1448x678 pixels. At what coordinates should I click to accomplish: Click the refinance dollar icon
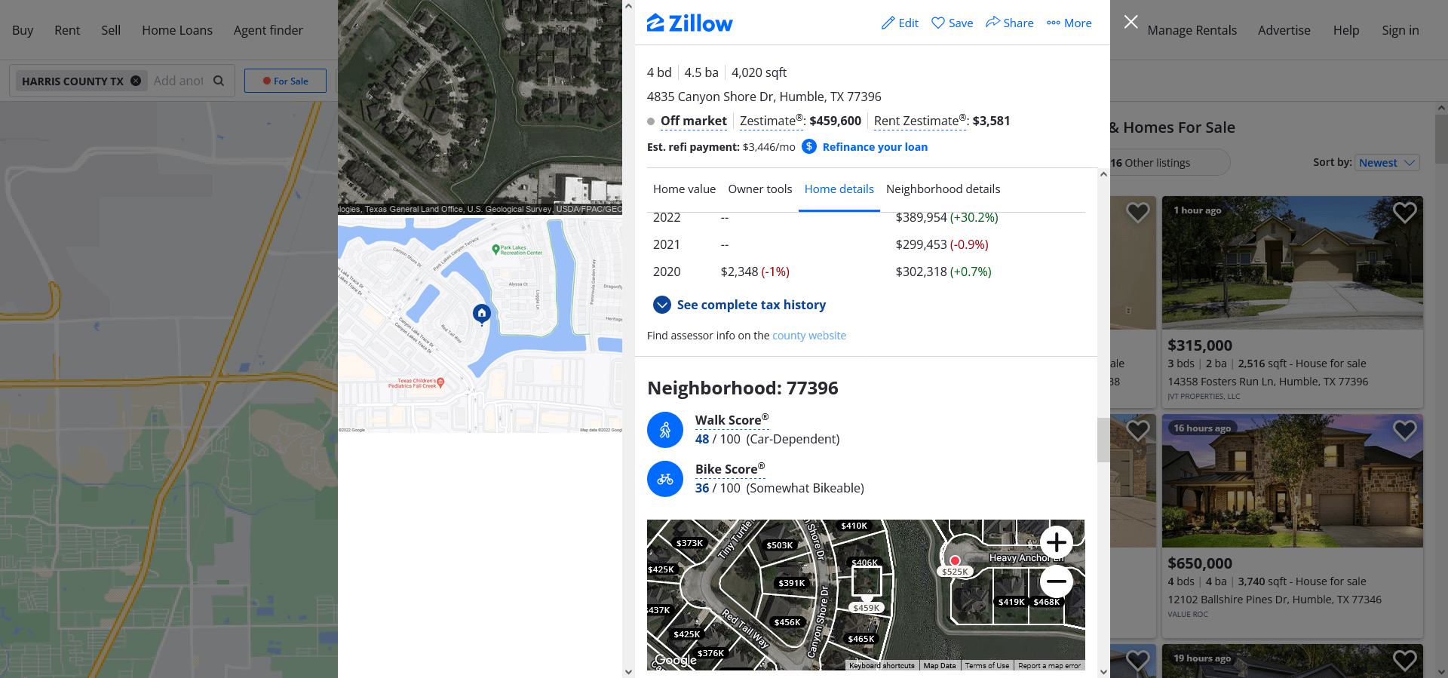(x=809, y=146)
